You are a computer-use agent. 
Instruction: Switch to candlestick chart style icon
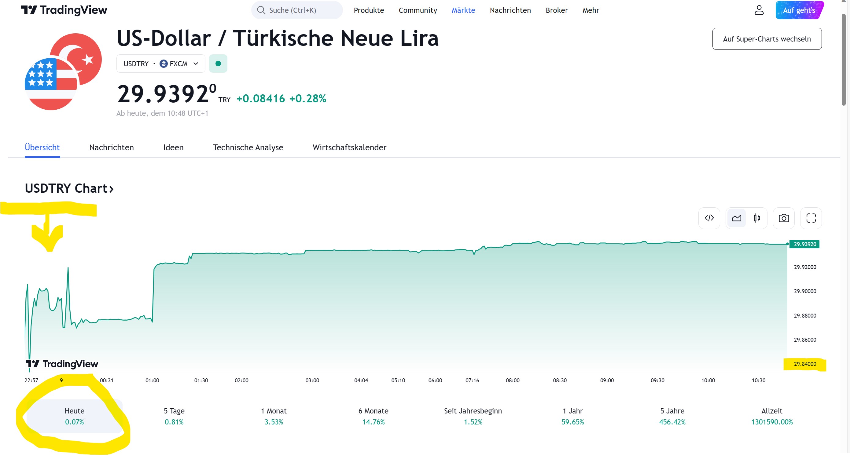coord(756,218)
